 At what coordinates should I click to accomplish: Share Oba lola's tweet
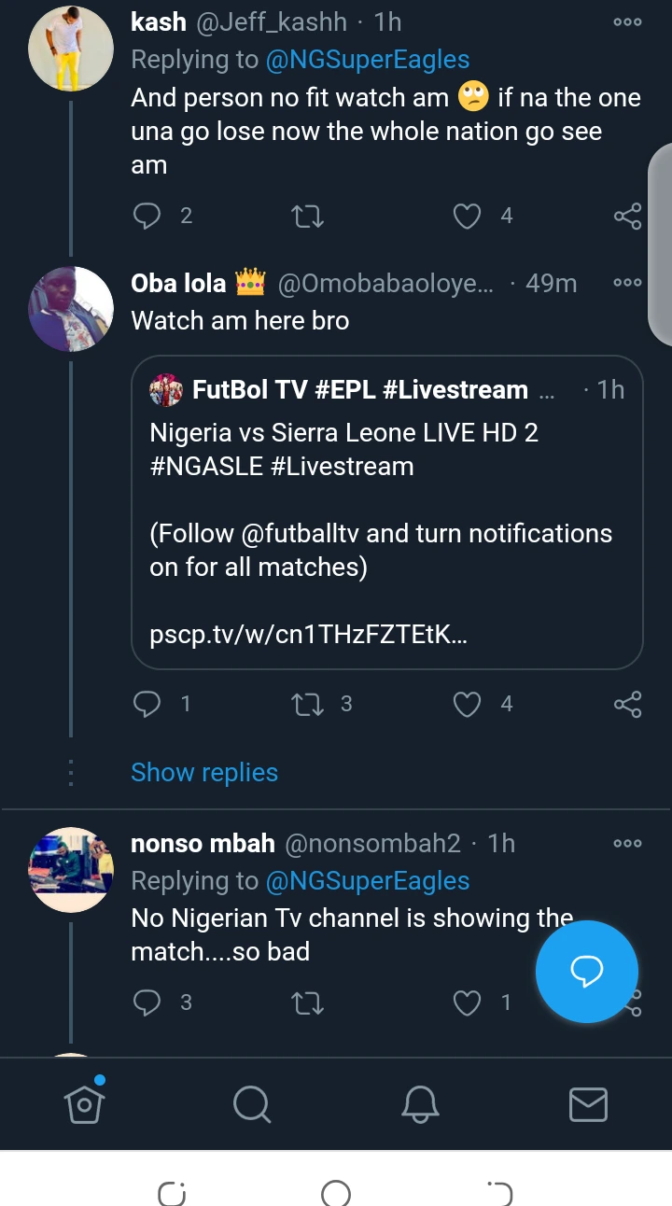point(627,704)
